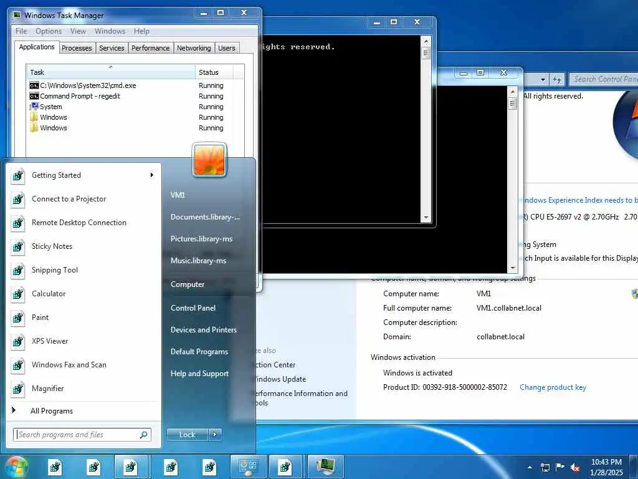Image resolution: width=638 pixels, height=479 pixels.
Task: Open Paint from the Start menu
Action: coord(83,317)
